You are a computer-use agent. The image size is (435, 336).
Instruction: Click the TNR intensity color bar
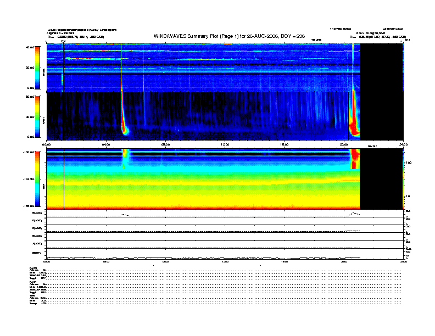coord(37,179)
